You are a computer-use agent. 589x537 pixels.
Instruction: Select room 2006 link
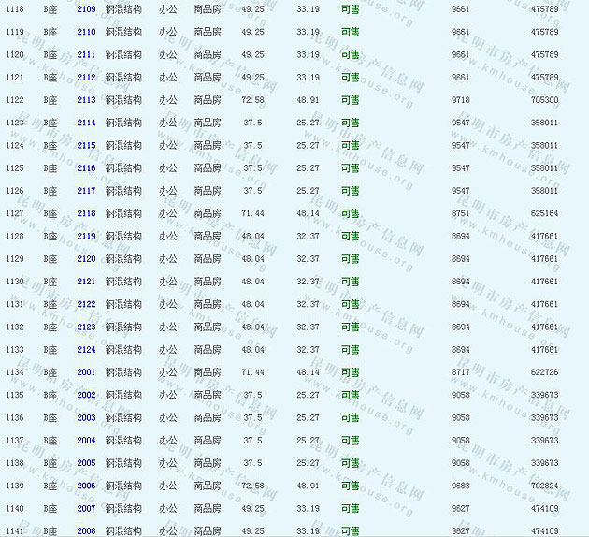pyautogui.click(x=86, y=486)
